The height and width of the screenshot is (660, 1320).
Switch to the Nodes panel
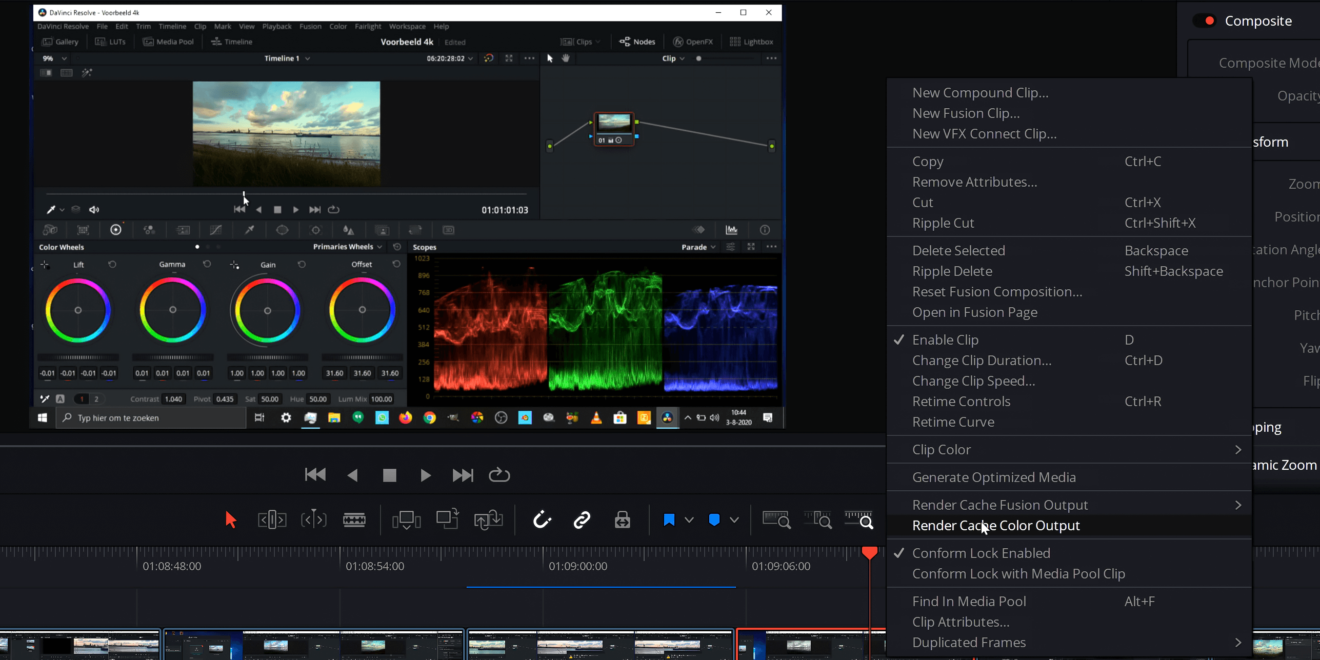click(637, 42)
